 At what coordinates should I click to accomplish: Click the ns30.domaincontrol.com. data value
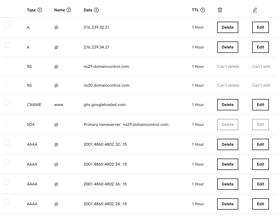point(107,85)
